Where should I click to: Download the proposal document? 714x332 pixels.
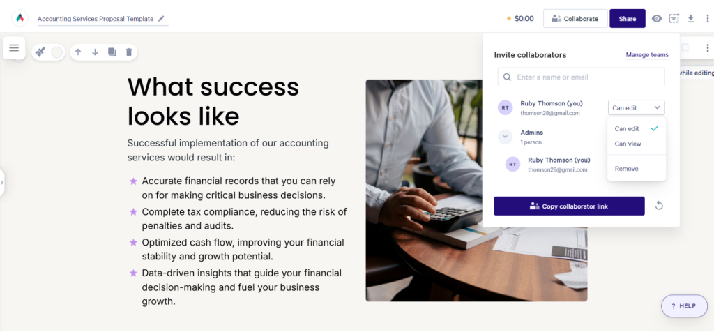pos(691,19)
